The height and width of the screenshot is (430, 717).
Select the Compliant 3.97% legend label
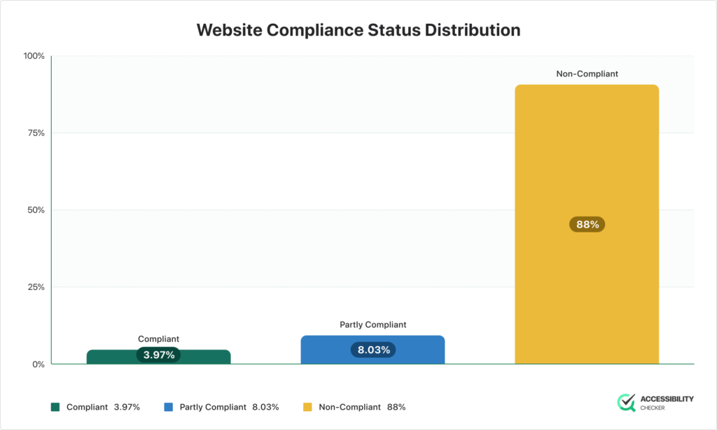tap(103, 407)
